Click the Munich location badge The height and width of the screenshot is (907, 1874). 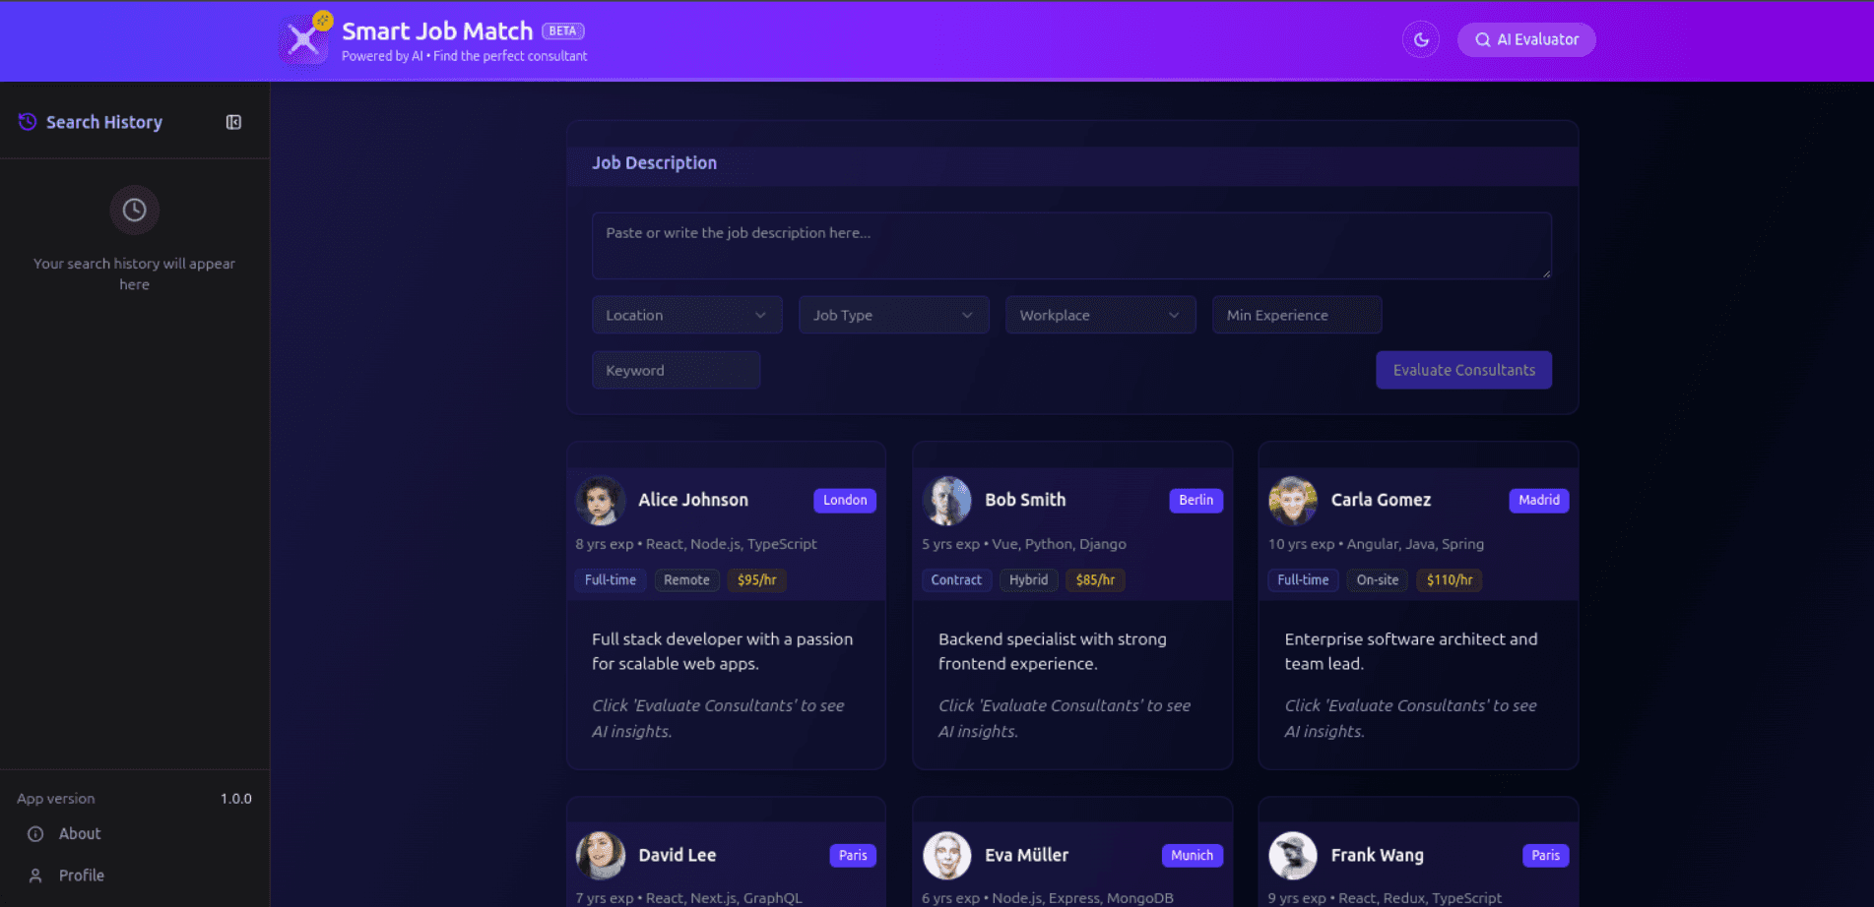[x=1192, y=855]
